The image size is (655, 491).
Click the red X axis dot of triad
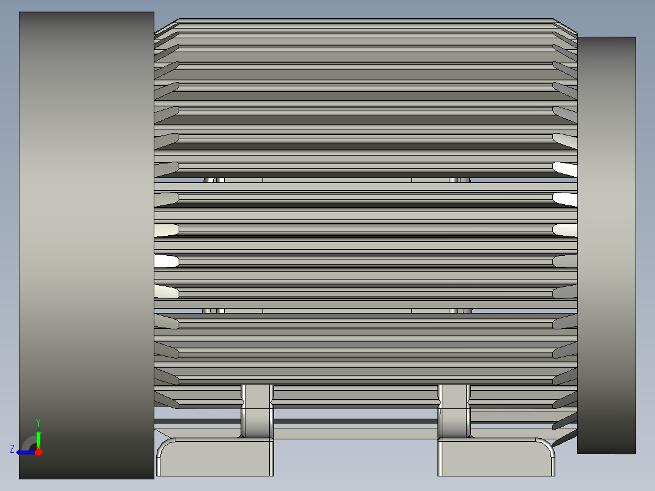click(x=38, y=452)
